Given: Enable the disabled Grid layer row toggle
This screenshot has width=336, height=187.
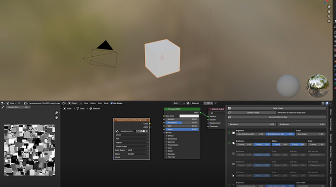Looking at the screenshot, I should [x=229, y=153].
